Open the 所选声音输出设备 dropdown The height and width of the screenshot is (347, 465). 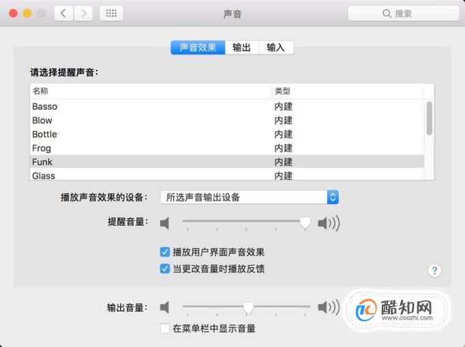(250, 197)
